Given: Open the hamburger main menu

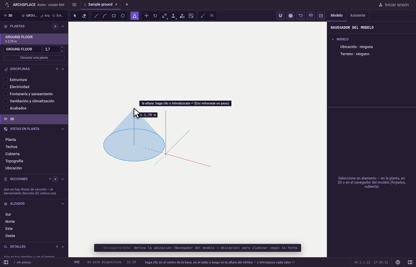Looking at the screenshot, I should click(x=74, y=4).
